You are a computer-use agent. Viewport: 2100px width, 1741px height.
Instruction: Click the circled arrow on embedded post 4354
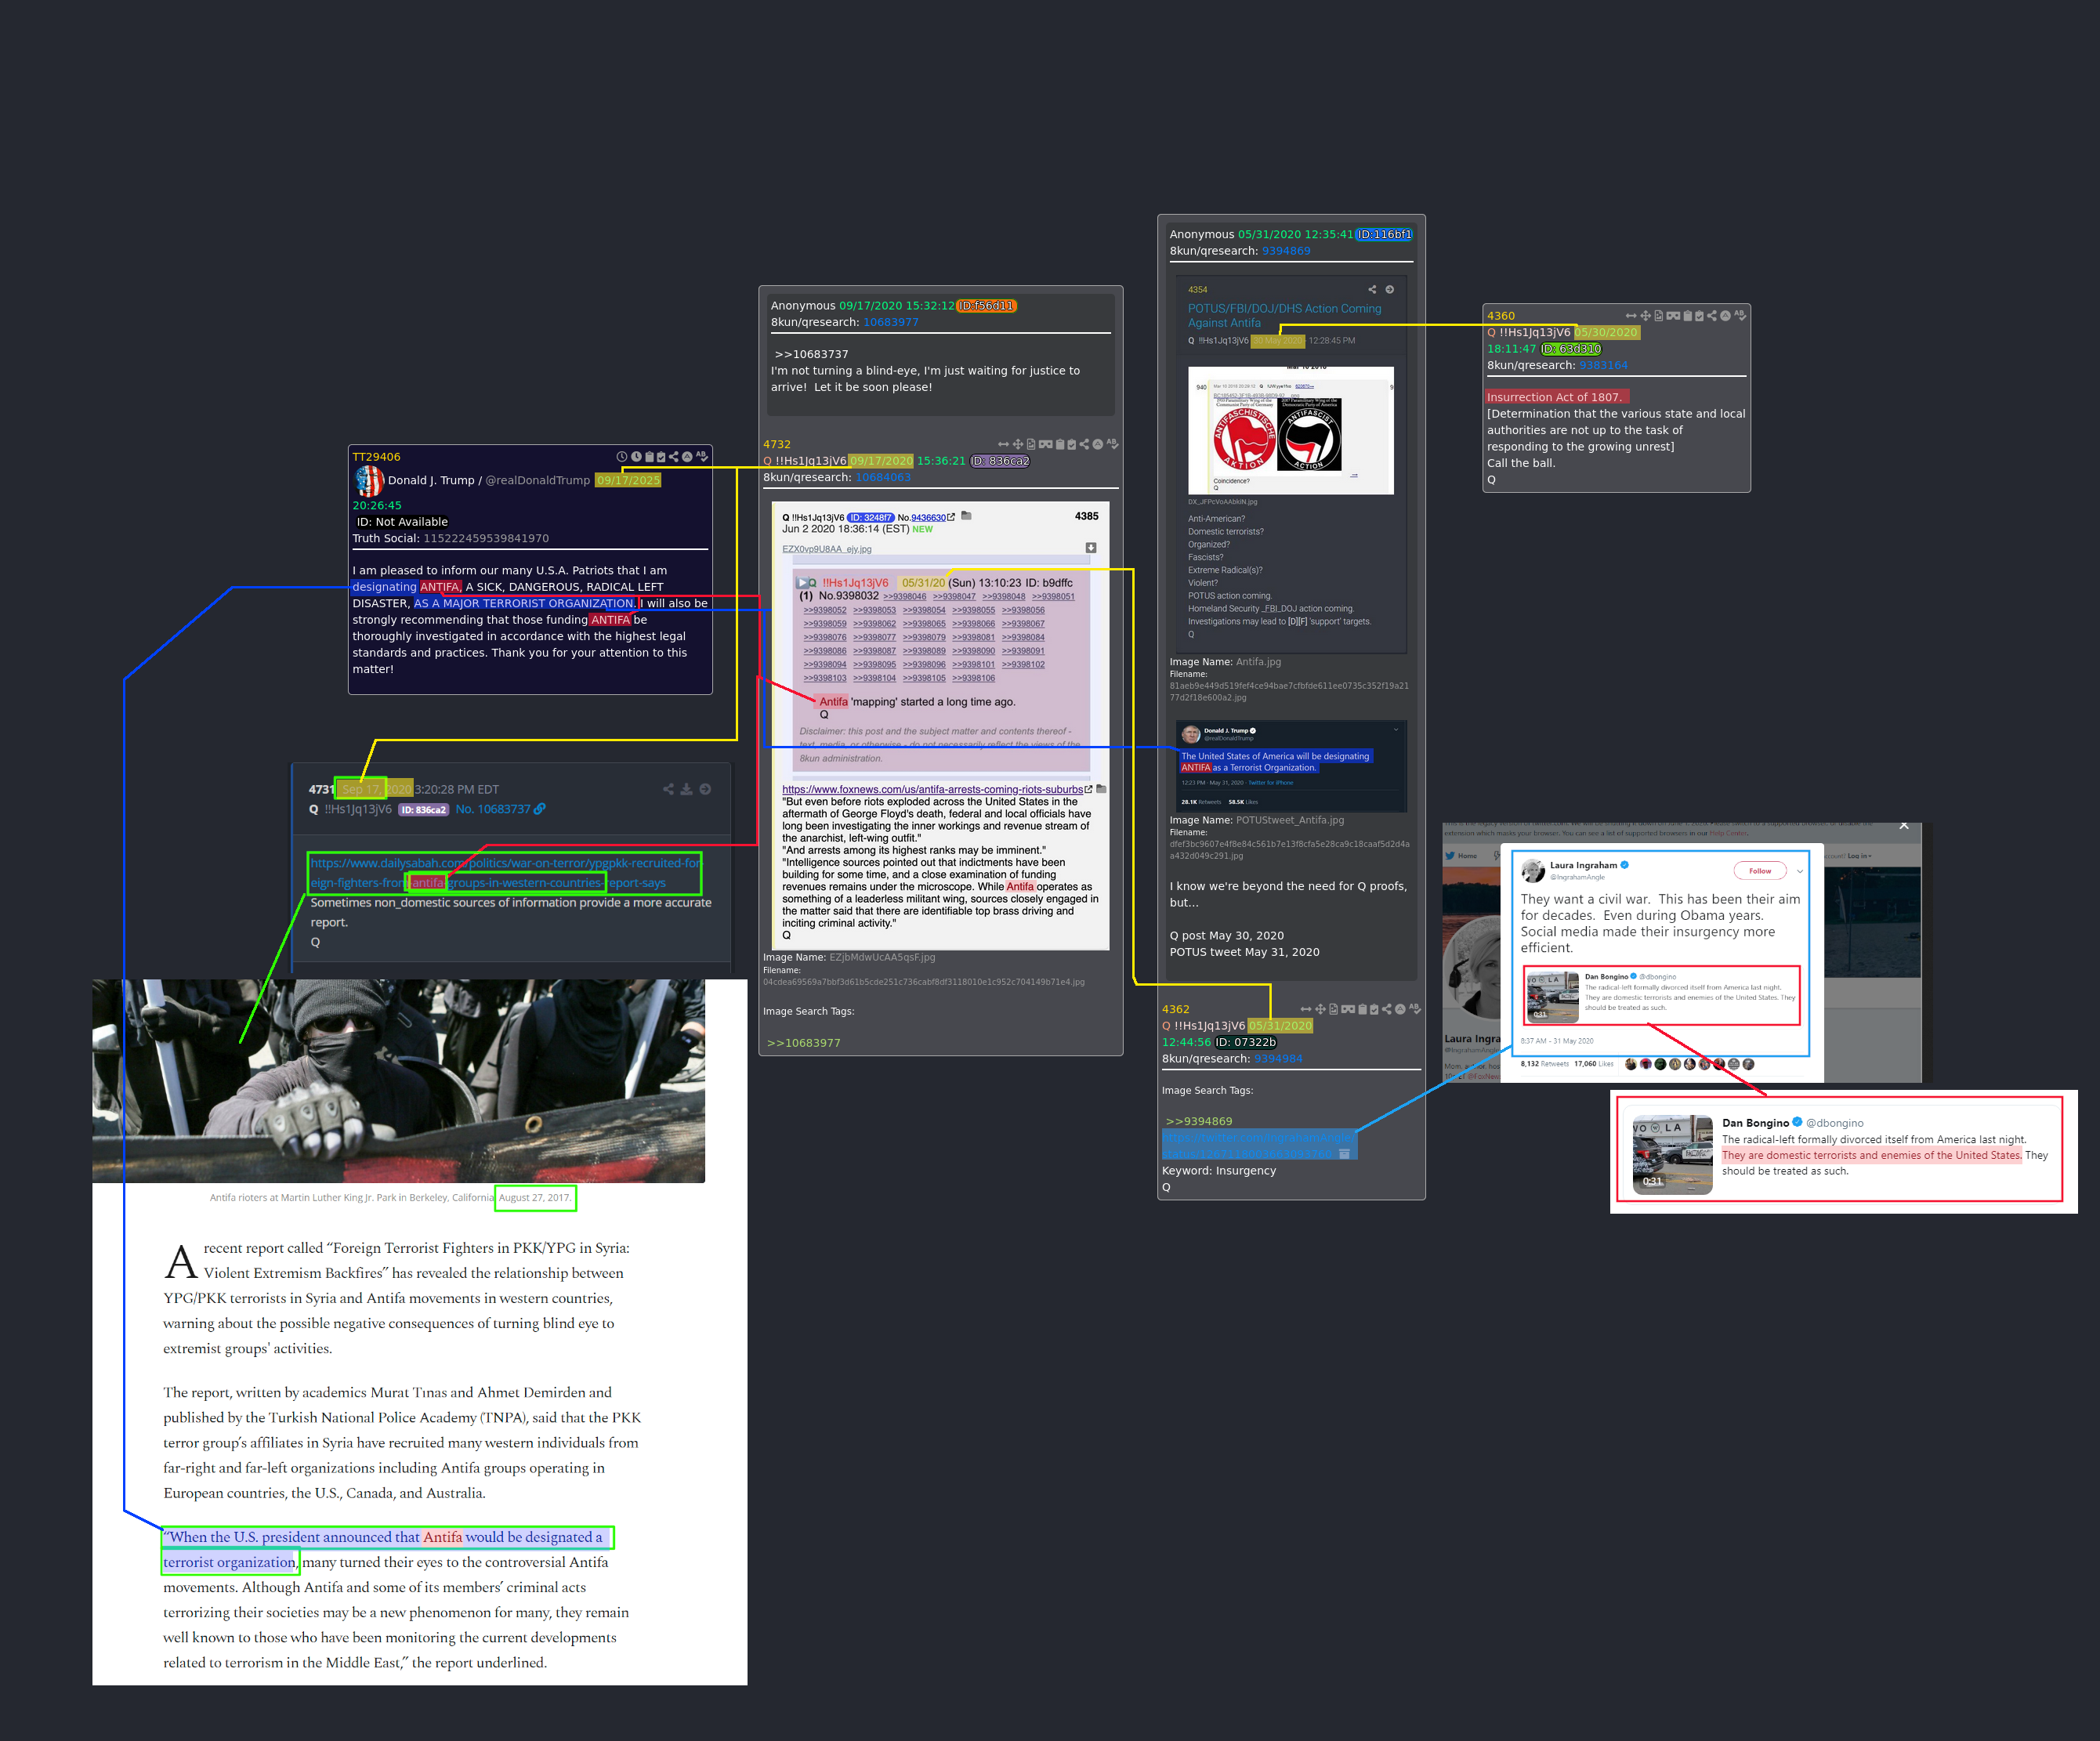pos(1389,289)
